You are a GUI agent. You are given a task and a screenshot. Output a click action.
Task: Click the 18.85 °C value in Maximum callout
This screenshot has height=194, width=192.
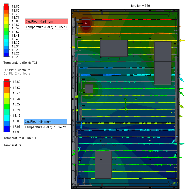(x=61, y=27)
